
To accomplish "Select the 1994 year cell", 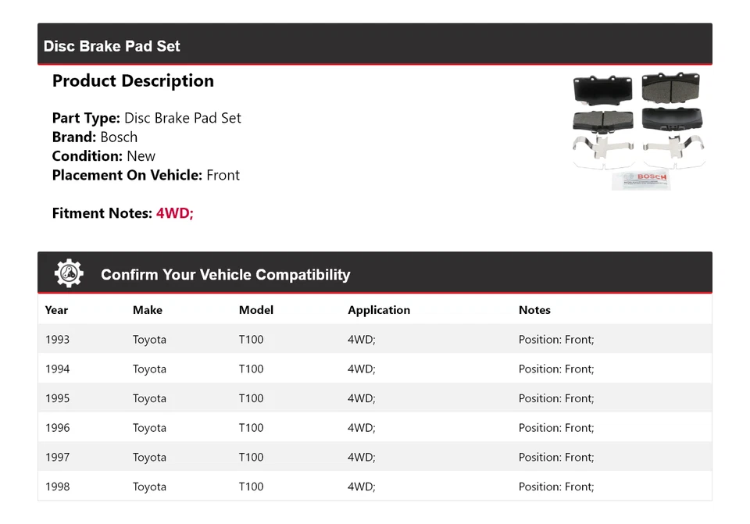I will [57, 369].
